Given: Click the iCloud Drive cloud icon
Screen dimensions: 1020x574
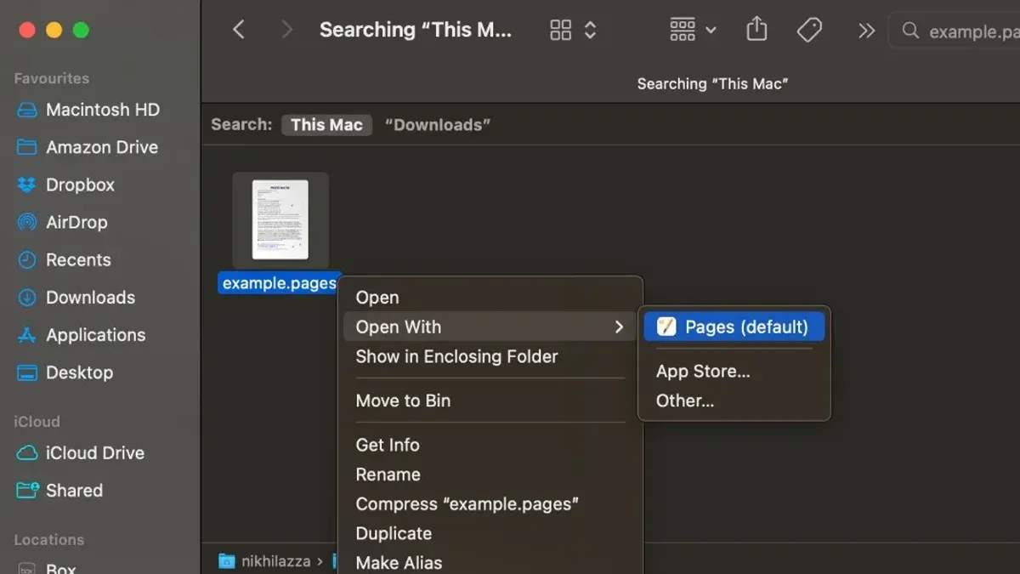Looking at the screenshot, I should (x=27, y=452).
